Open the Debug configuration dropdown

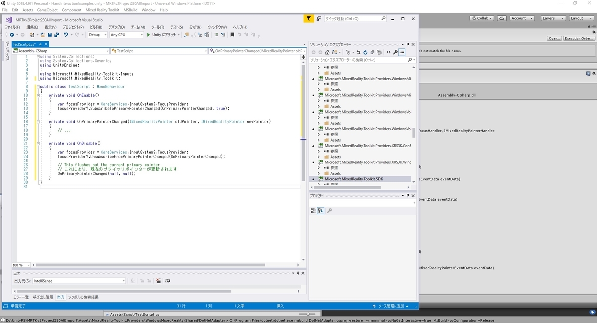pyautogui.click(x=98, y=35)
